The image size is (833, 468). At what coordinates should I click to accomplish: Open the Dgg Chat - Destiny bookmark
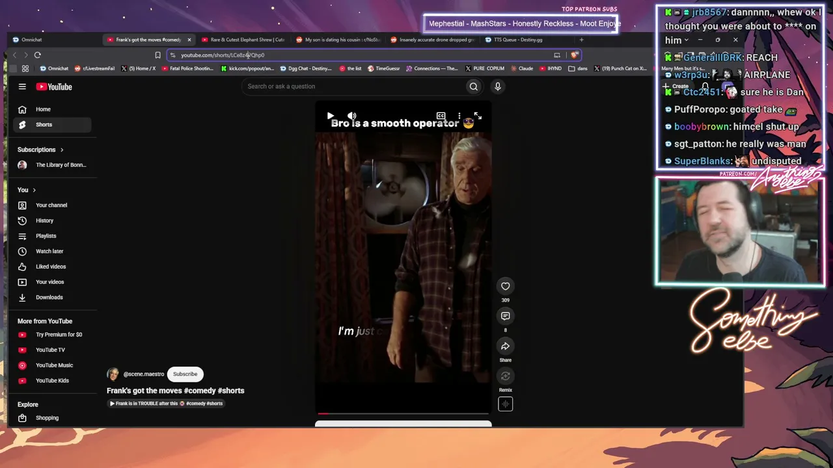coord(307,68)
